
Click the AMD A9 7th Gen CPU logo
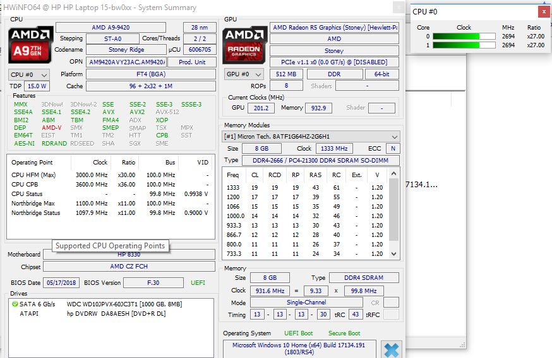coord(30,44)
